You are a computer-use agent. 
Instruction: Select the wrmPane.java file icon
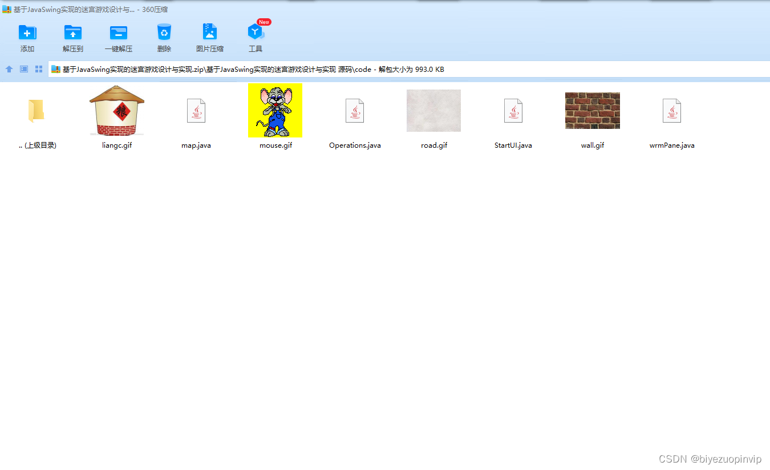tap(672, 111)
